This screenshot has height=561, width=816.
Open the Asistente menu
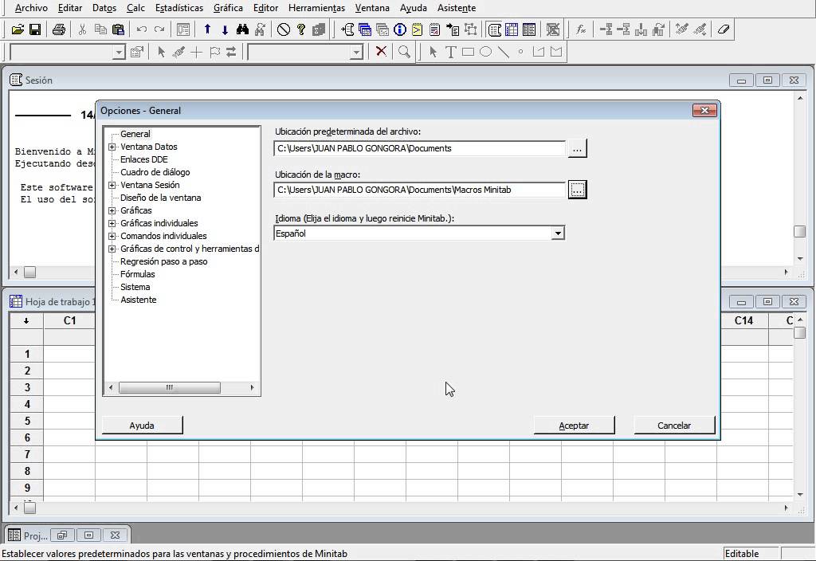click(457, 8)
